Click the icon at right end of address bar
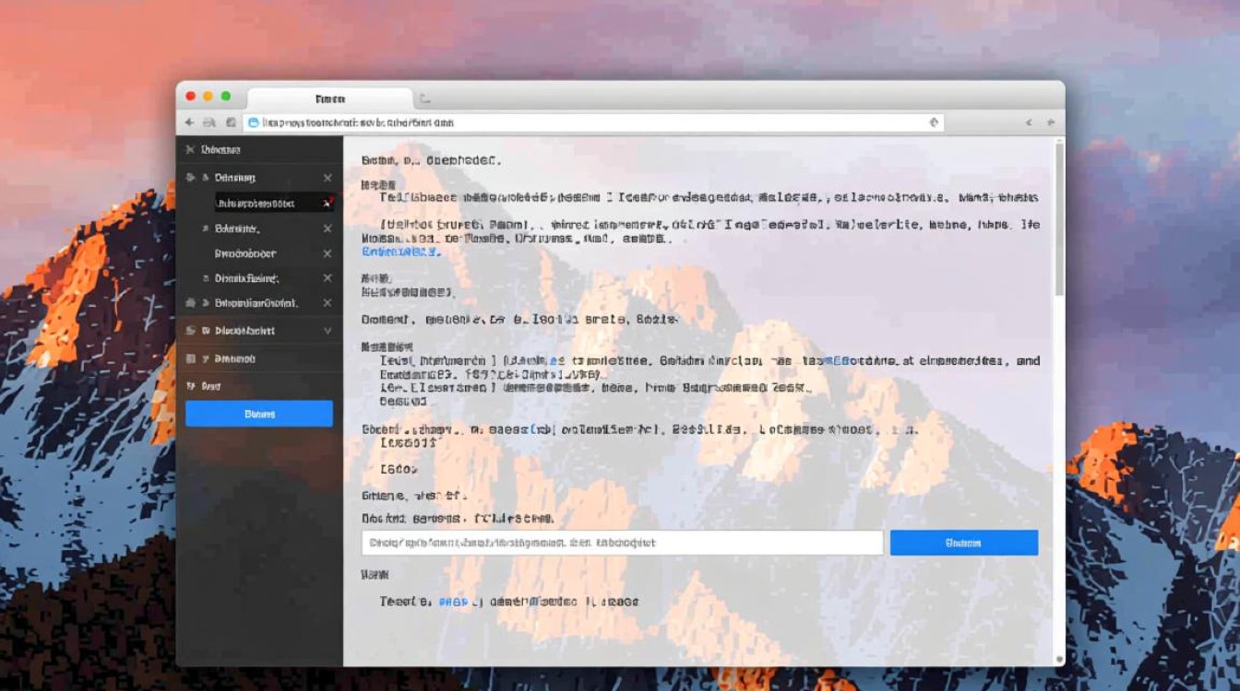1240x691 pixels. [x=934, y=123]
